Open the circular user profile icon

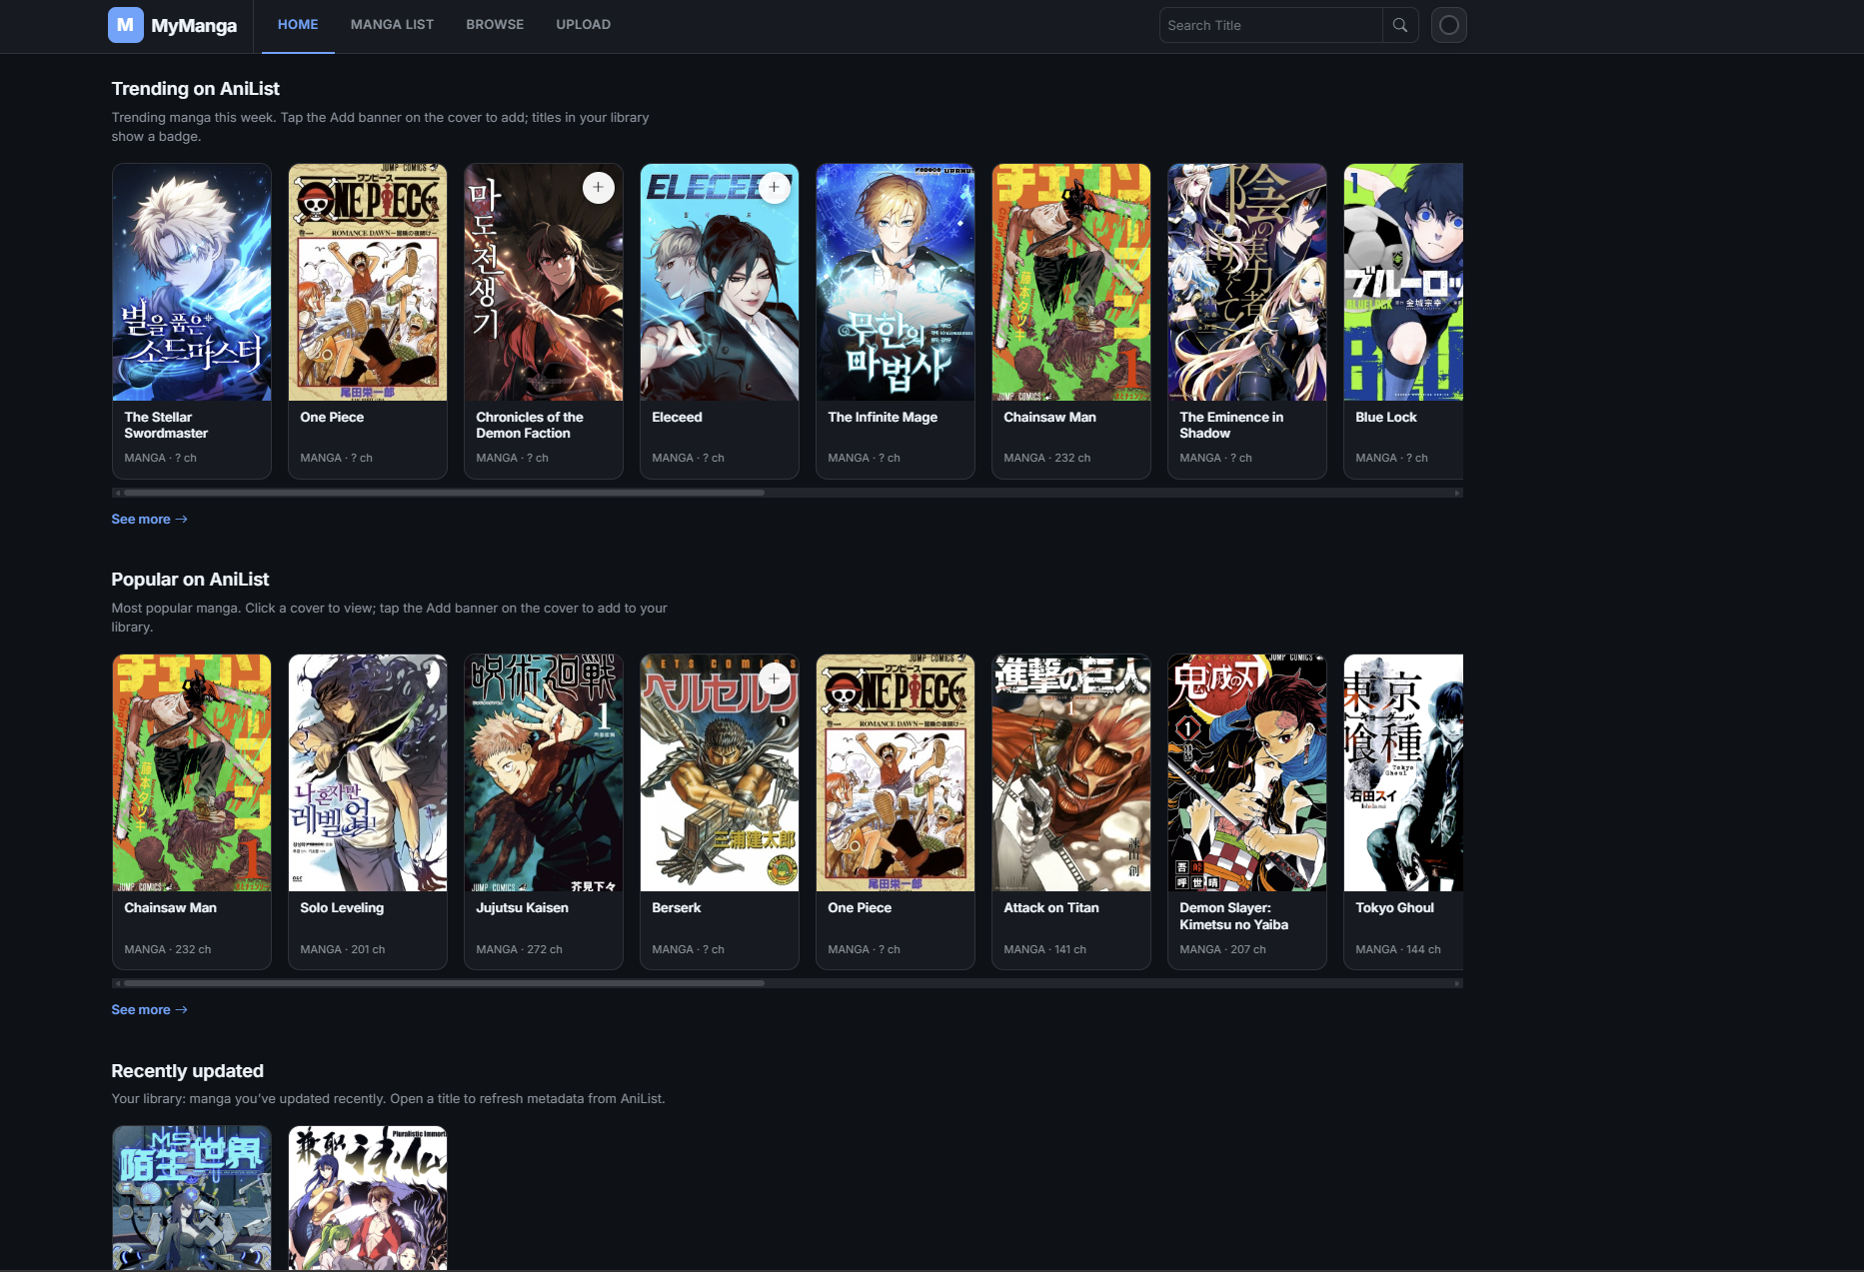pos(1448,25)
